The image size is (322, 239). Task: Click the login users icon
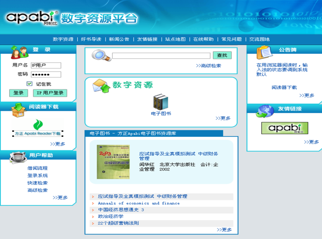coord(19,53)
